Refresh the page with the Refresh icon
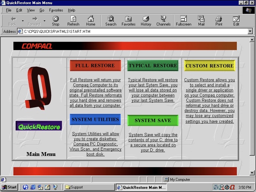The width and height of the screenshot is (256, 192). pyautogui.click(x=73, y=21)
